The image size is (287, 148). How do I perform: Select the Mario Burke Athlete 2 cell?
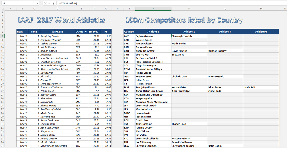(189, 44)
